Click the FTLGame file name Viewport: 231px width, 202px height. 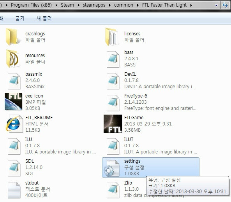[134, 118]
